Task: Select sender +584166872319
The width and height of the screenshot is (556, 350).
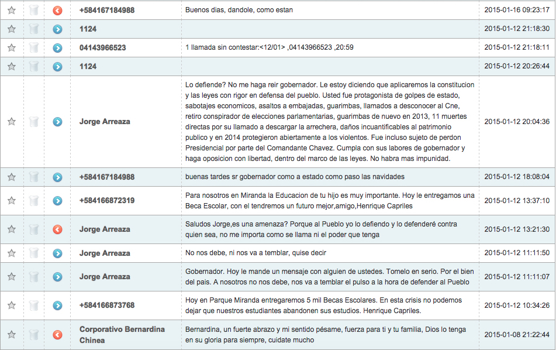Action: click(x=107, y=201)
